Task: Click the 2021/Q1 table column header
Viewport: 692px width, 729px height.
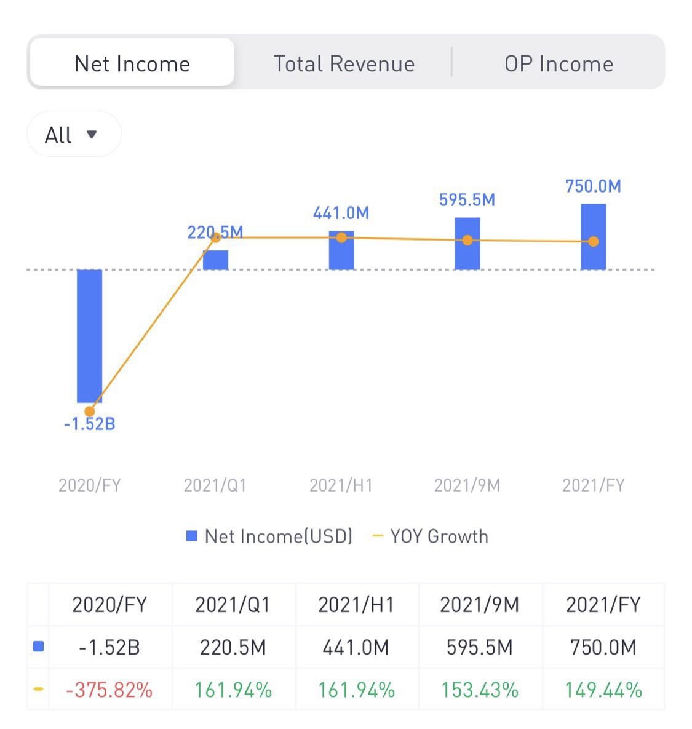Action: coord(233,605)
